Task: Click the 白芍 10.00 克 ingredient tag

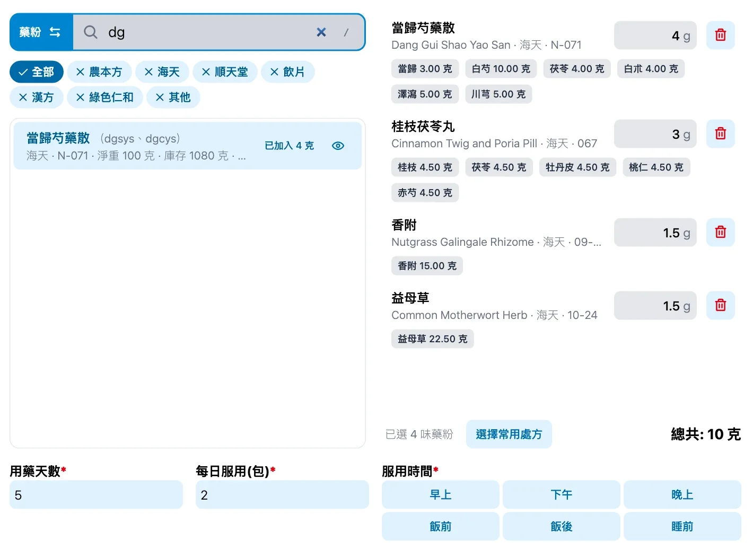Action: pyautogui.click(x=501, y=69)
